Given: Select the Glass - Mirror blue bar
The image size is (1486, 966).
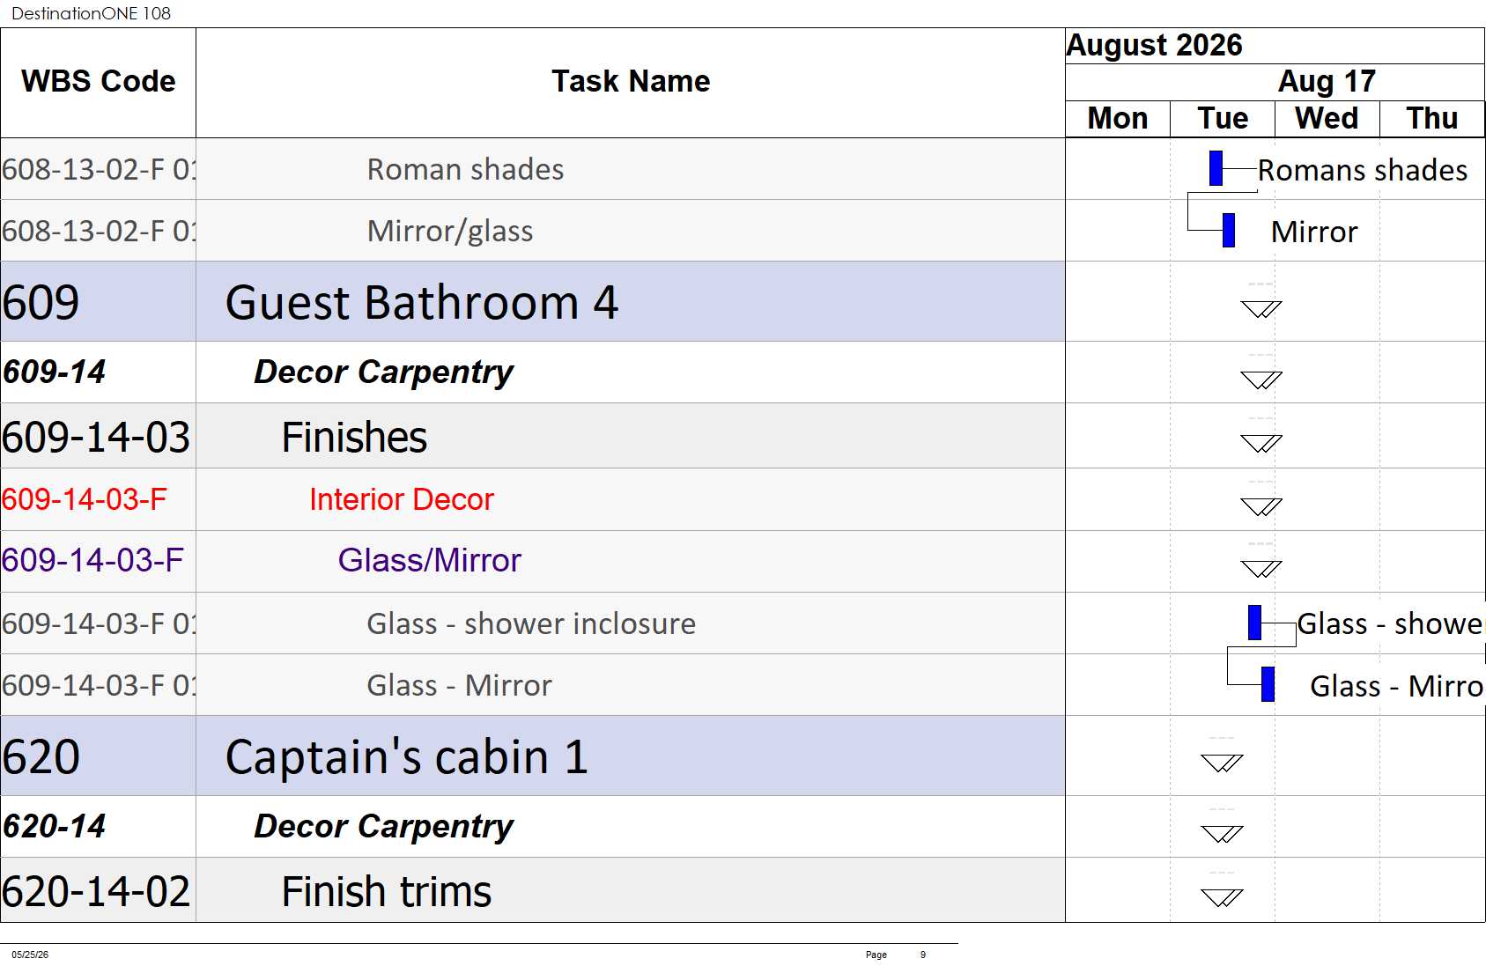Looking at the screenshot, I should [x=1268, y=684].
